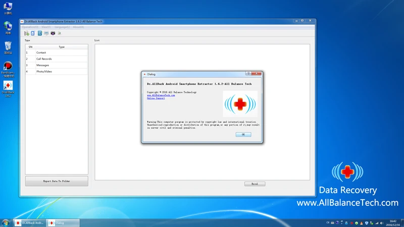Click the blue USB device tray icon

[x=346, y=223]
